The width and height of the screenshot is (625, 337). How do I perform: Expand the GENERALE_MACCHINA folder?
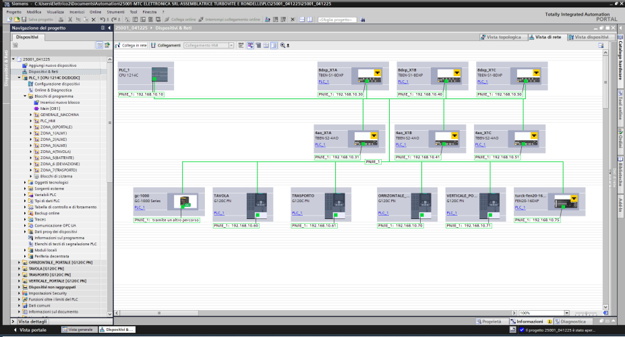(x=31, y=115)
